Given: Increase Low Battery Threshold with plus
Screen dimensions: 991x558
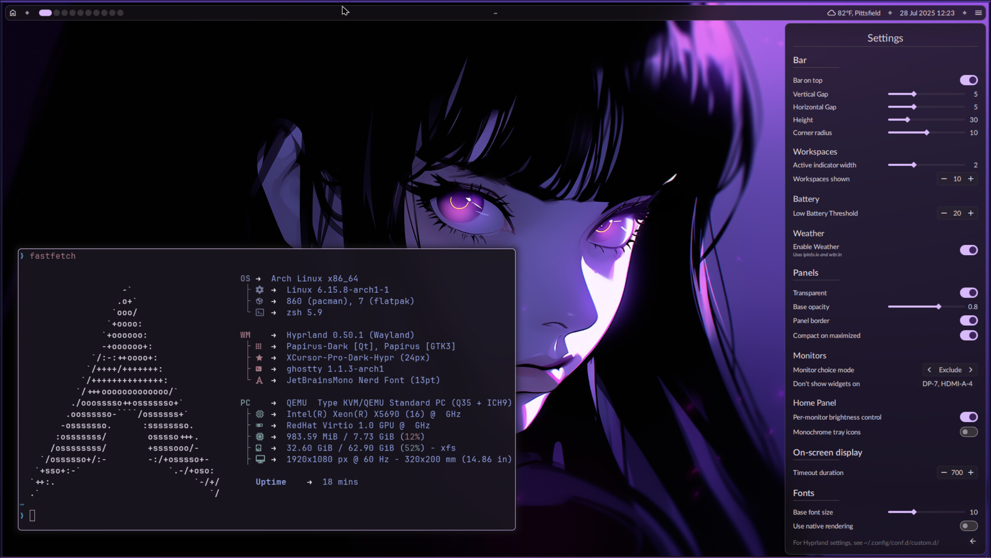Looking at the screenshot, I should point(971,213).
